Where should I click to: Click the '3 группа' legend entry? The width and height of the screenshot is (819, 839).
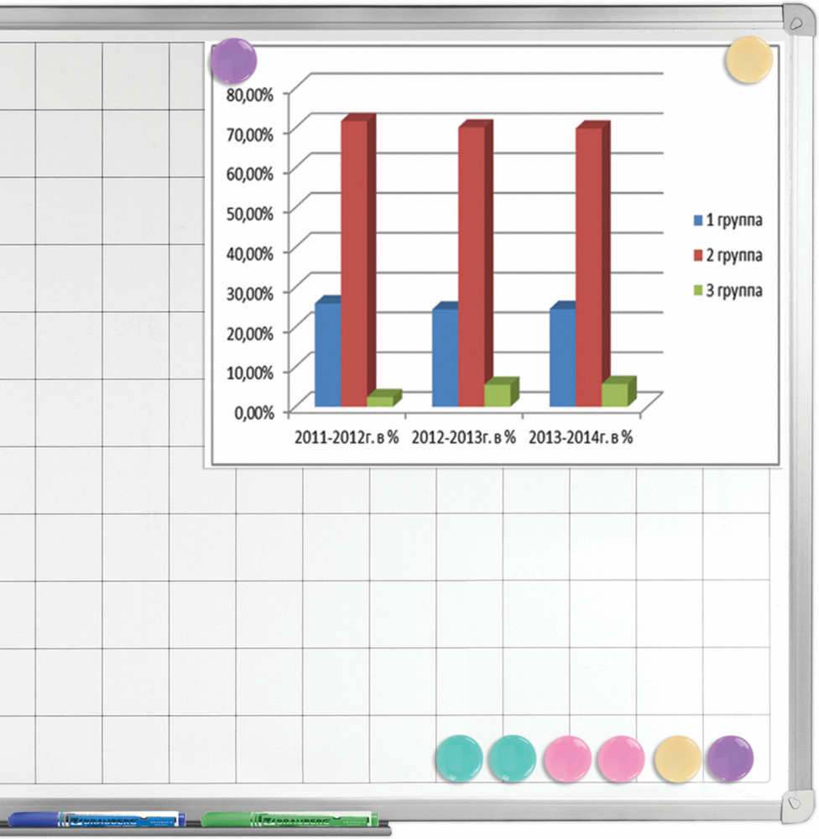coord(727,290)
